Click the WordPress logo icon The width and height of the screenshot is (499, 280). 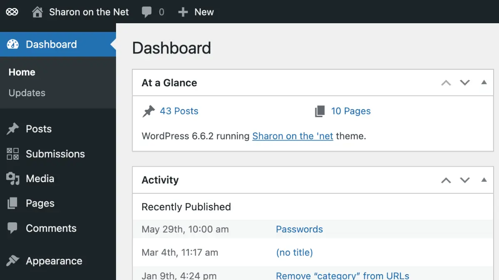pos(12,12)
